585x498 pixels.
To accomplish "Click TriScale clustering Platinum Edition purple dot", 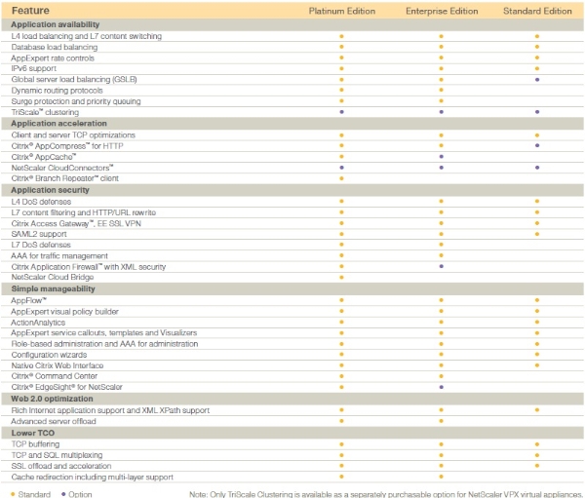I will [341, 112].
